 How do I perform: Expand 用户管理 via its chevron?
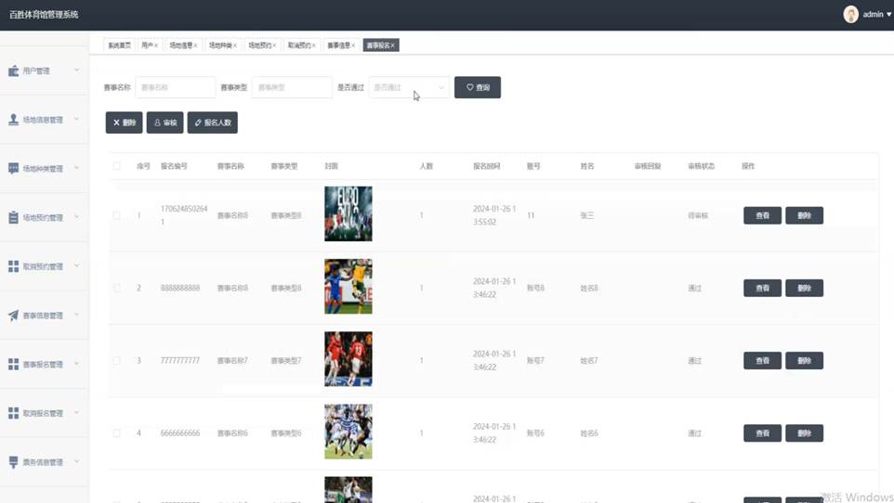tap(76, 70)
